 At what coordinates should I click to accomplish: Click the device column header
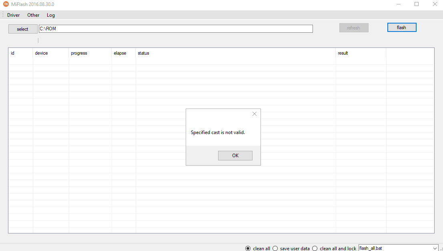[x=51, y=53]
